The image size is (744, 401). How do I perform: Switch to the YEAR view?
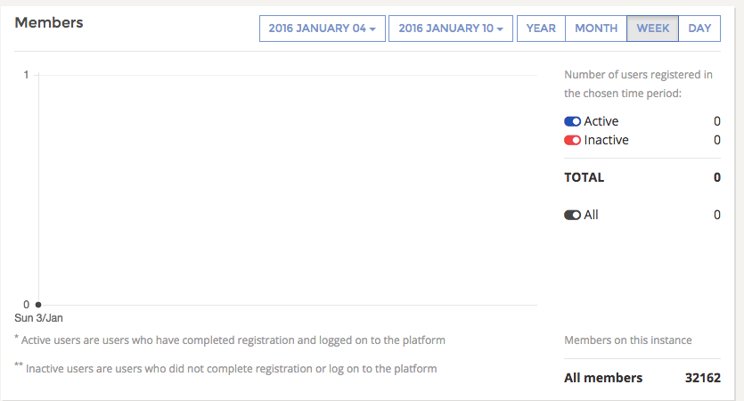(541, 29)
